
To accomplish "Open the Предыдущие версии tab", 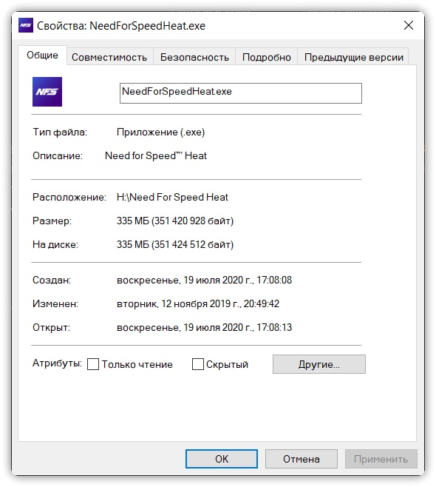I will (354, 57).
